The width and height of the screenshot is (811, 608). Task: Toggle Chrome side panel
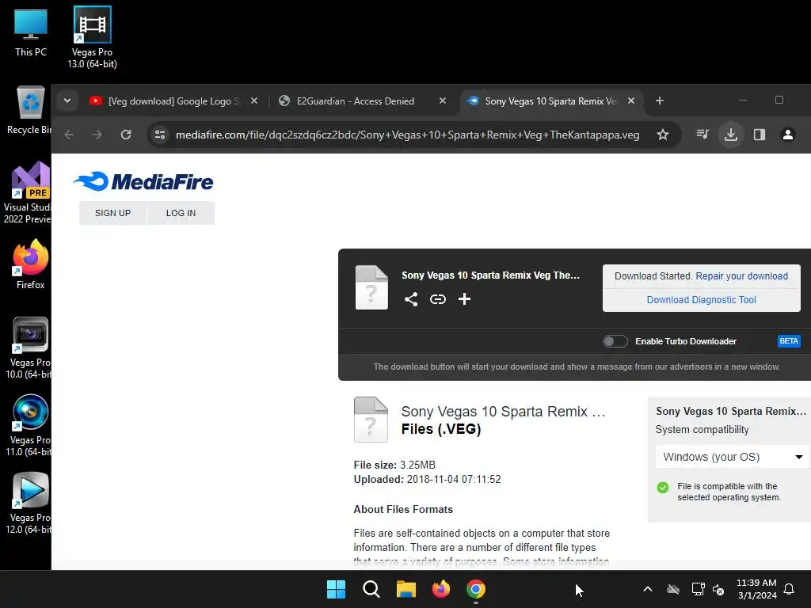point(760,135)
